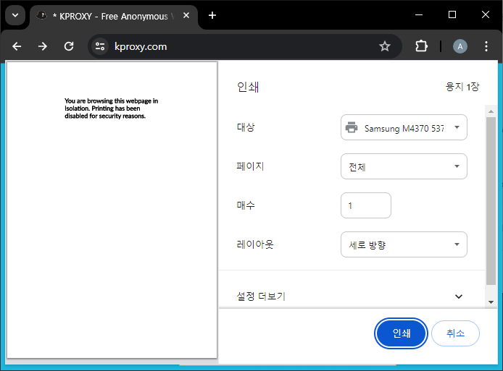Image resolution: width=503 pixels, height=371 pixels.
Task: Click the printing disabled message in preview
Action: pyautogui.click(x=112, y=108)
